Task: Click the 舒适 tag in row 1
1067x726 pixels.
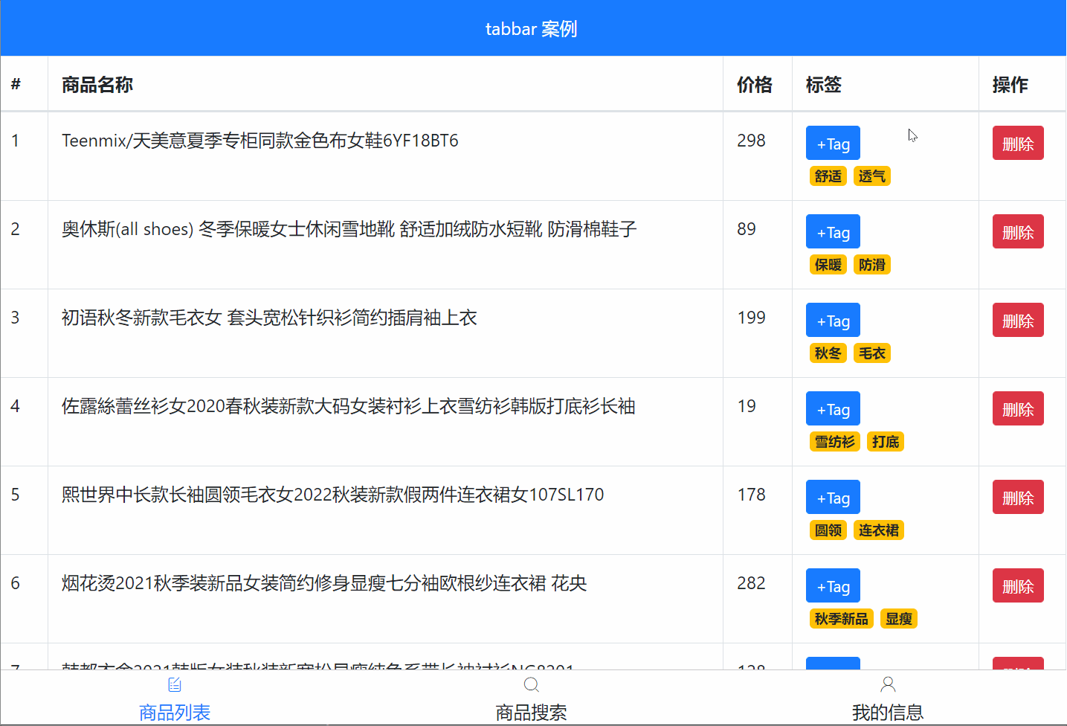Action: point(828,176)
